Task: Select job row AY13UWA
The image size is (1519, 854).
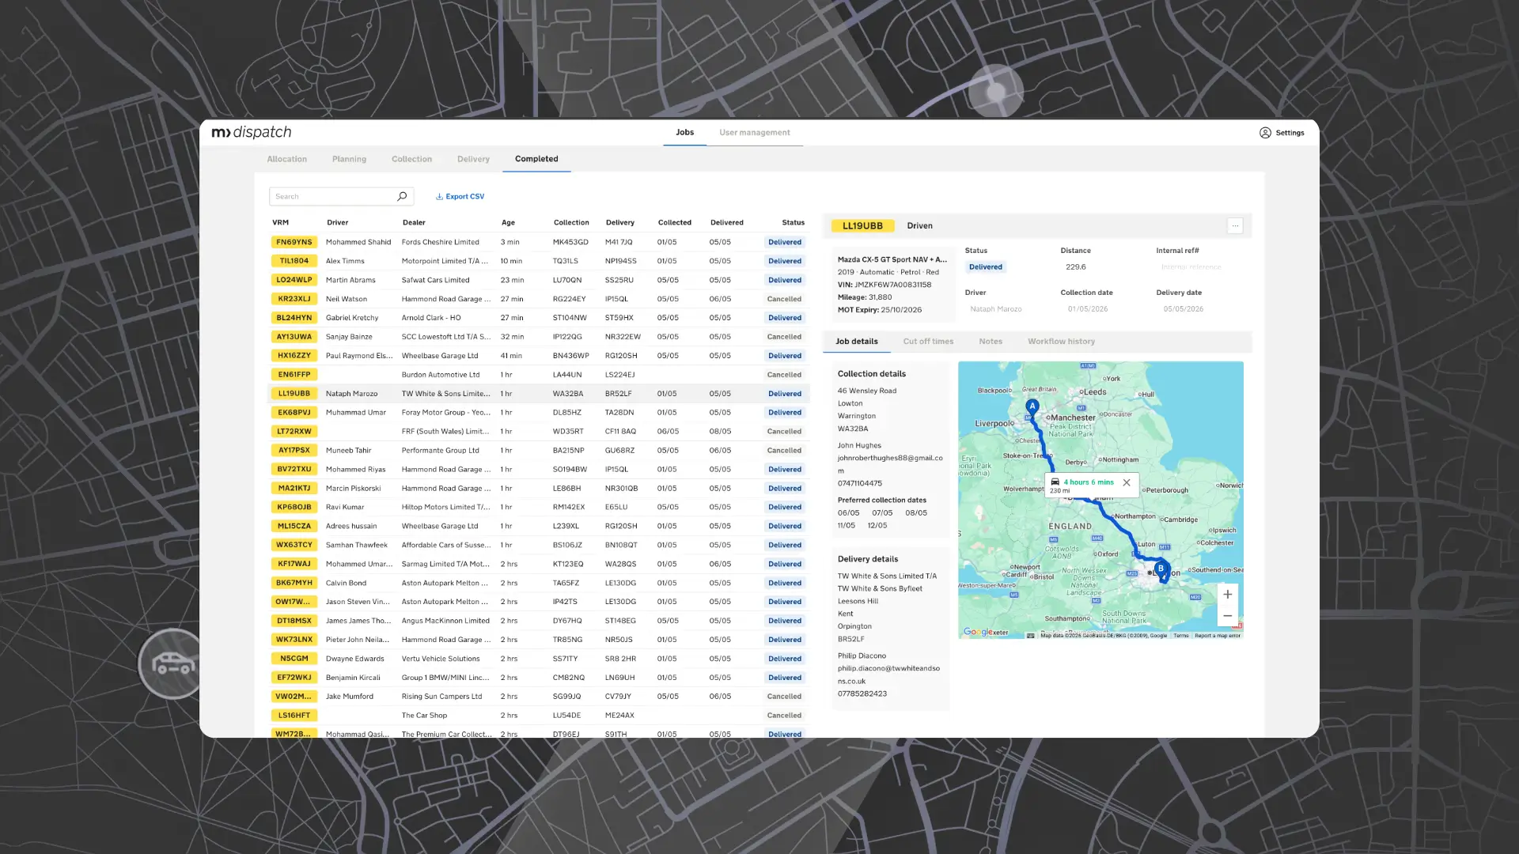Action: coord(538,337)
